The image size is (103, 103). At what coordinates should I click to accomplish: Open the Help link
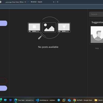tap(97, 48)
